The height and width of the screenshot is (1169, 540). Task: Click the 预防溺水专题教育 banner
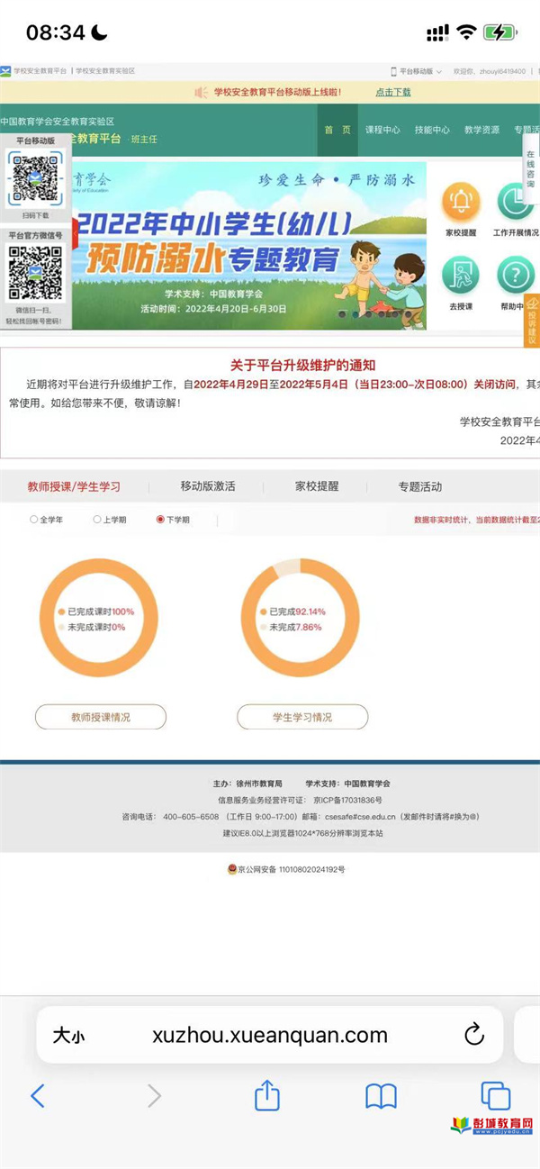click(x=249, y=247)
